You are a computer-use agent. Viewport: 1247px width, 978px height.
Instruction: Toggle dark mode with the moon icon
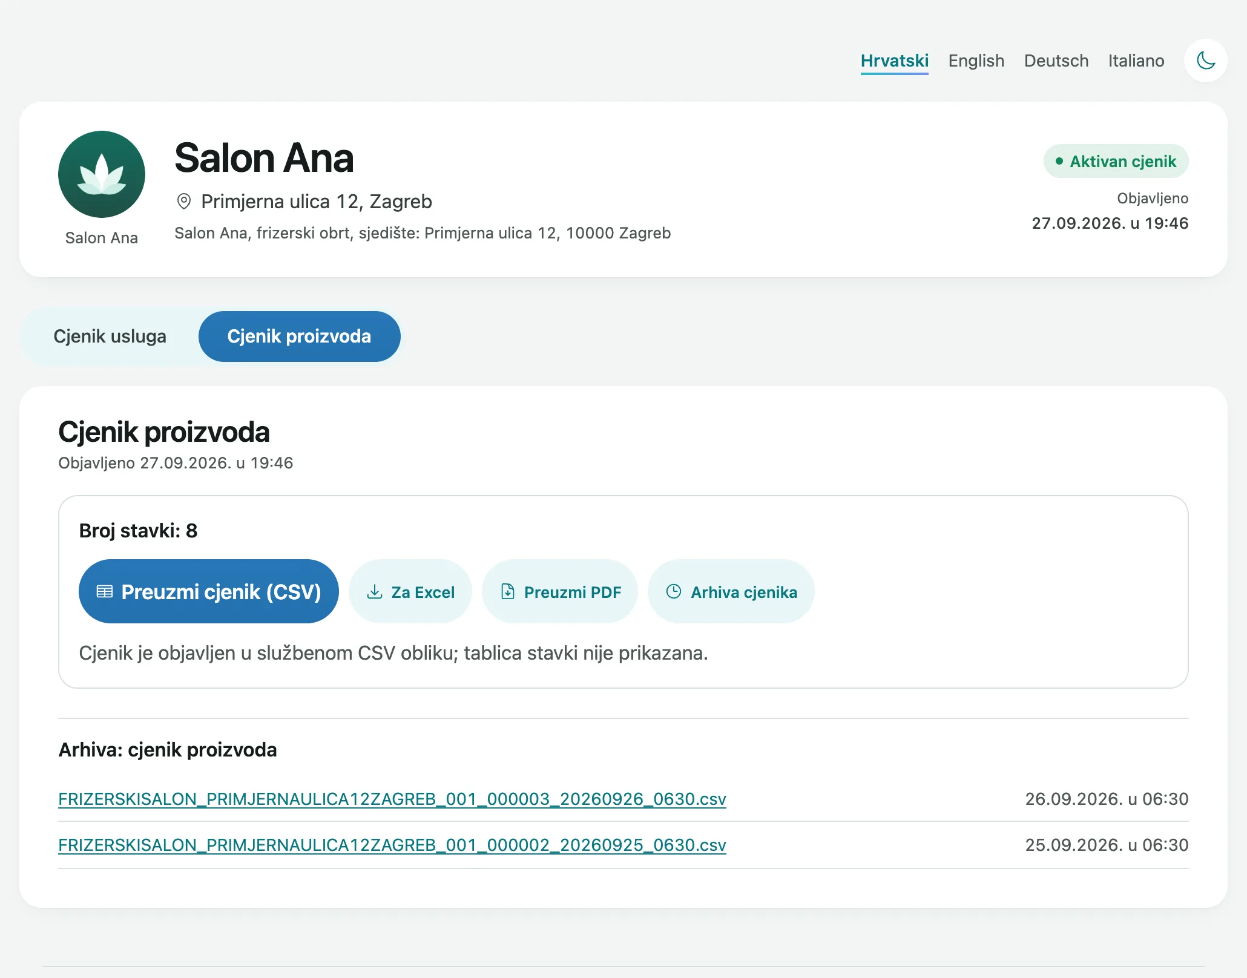pos(1205,61)
